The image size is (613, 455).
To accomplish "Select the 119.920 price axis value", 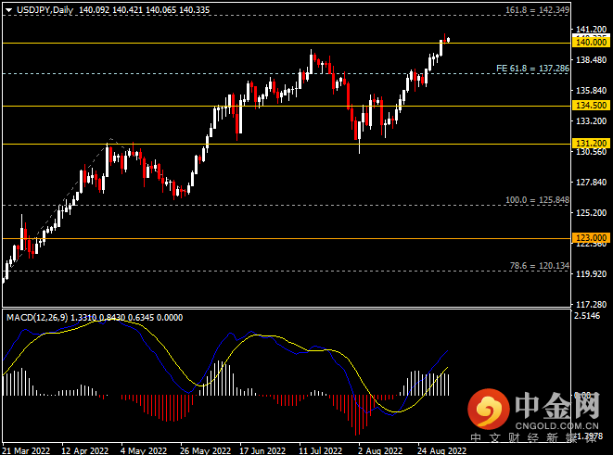I will pyautogui.click(x=592, y=273).
